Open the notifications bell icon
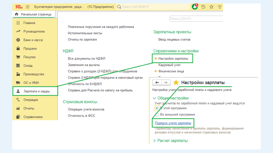The width and height of the screenshot is (273, 153). coord(195,7)
